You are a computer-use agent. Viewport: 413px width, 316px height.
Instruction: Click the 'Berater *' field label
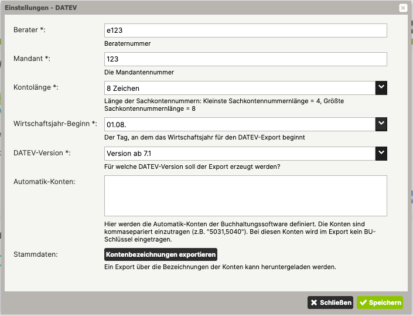pyautogui.click(x=29, y=30)
